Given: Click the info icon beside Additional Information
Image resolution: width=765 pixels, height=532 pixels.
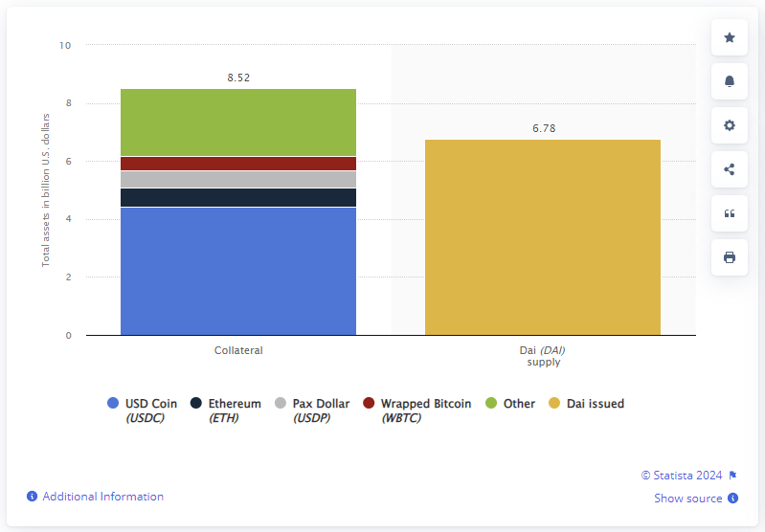Looking at the screenshot, I should pyautogui.click(x=32, y=497).
